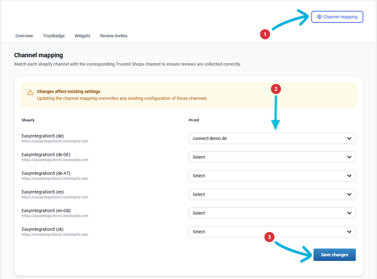Click the gear icon beside Channel mapping

point(319,17)
